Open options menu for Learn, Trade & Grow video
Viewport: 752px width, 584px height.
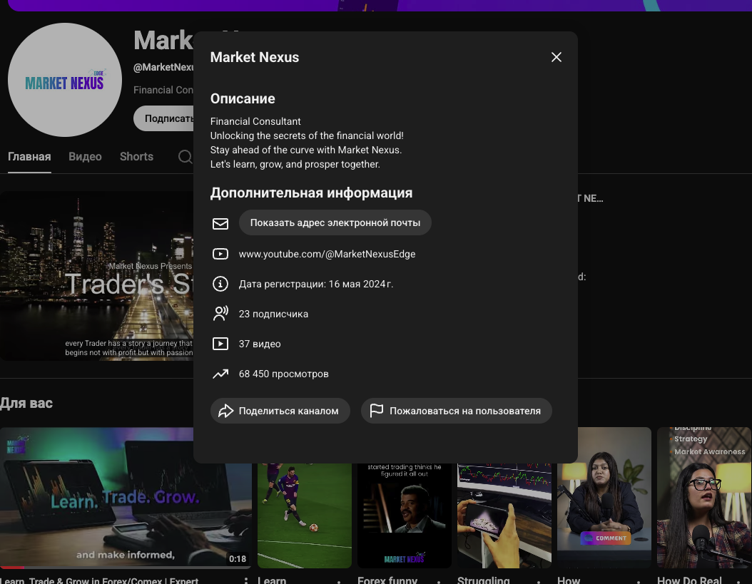tap(246, 580)
